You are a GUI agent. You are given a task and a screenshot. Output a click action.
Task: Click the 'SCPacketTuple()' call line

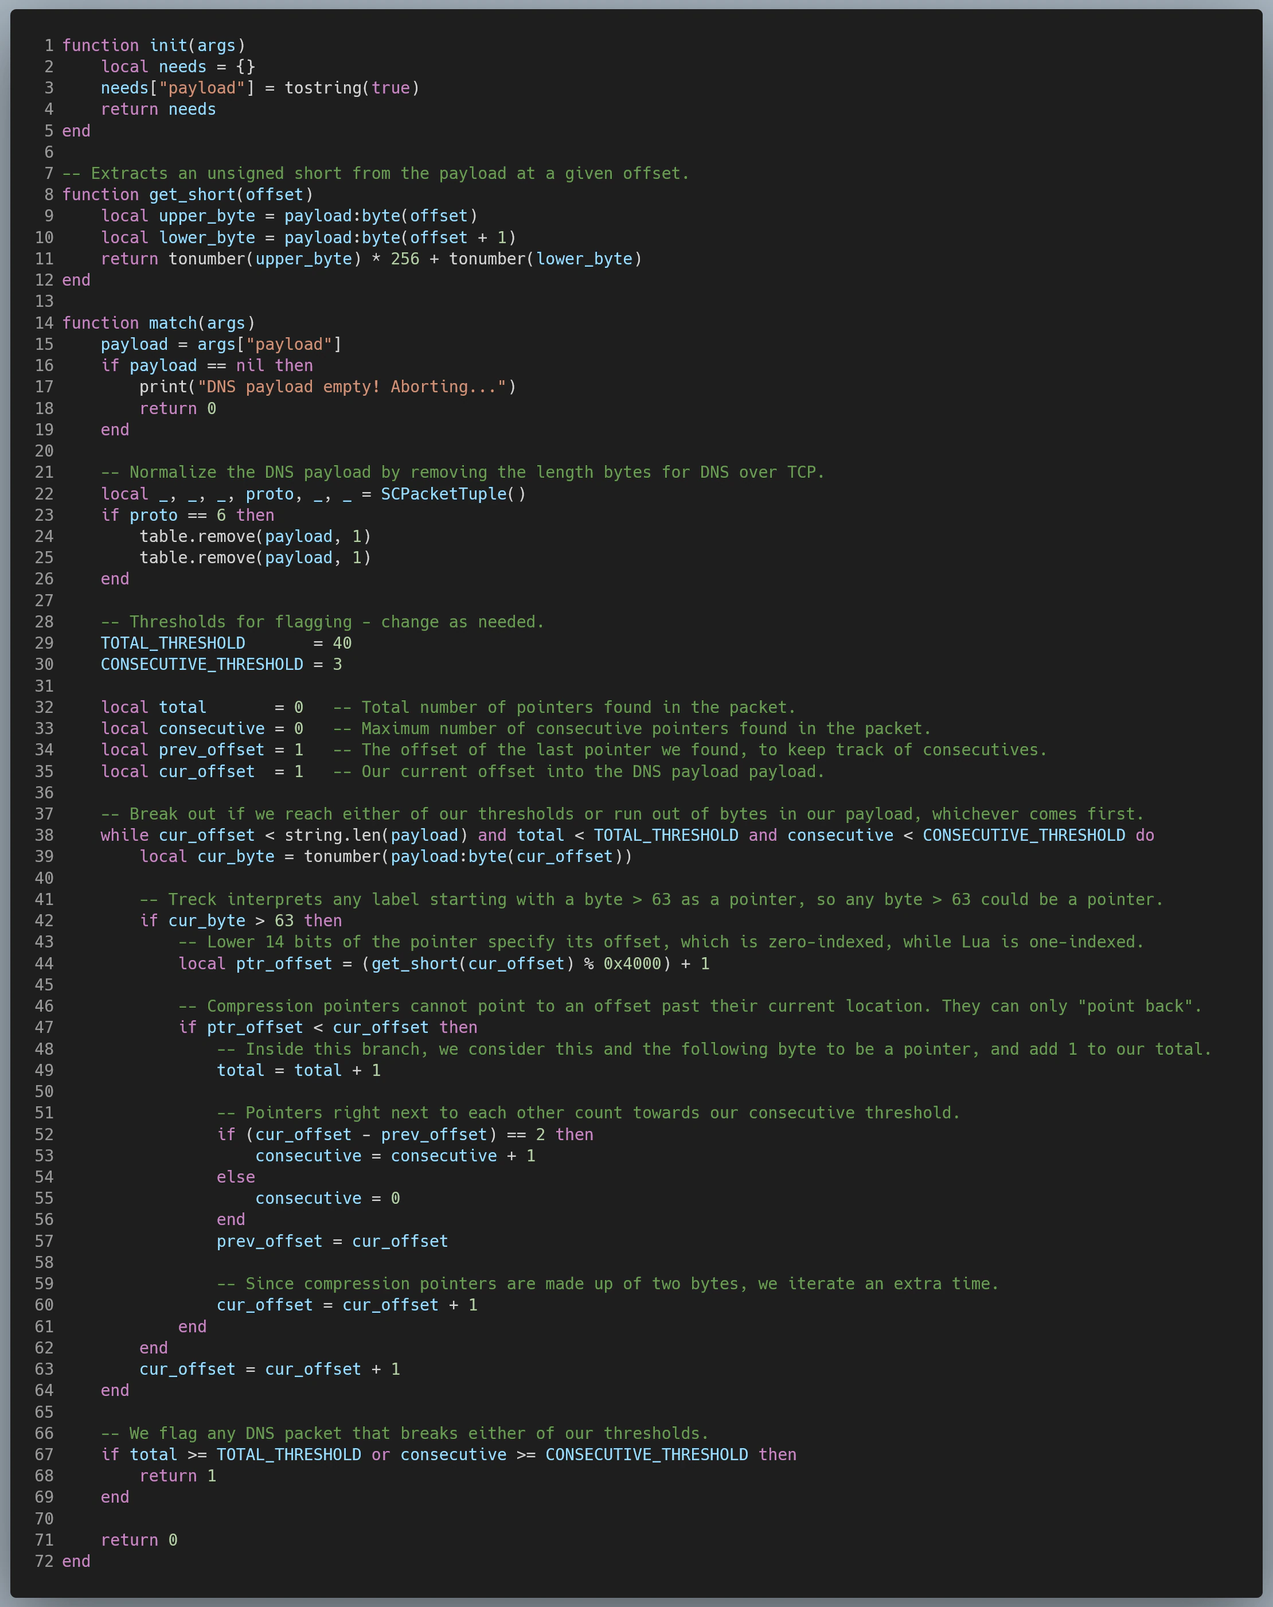[314, 494]
